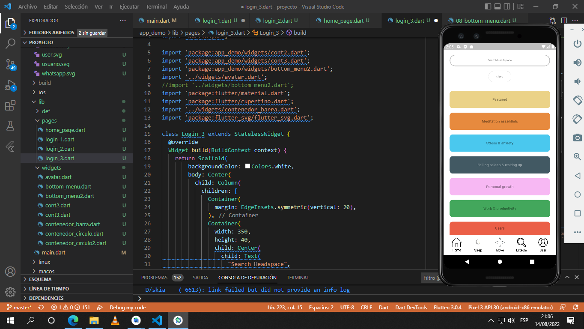Toggle the primary sidebar visibility control
This screenshot has height=329, width=584.
tap(487, 6)
